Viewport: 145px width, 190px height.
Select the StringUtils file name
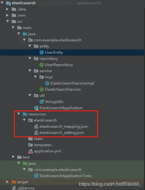(54, 102)
